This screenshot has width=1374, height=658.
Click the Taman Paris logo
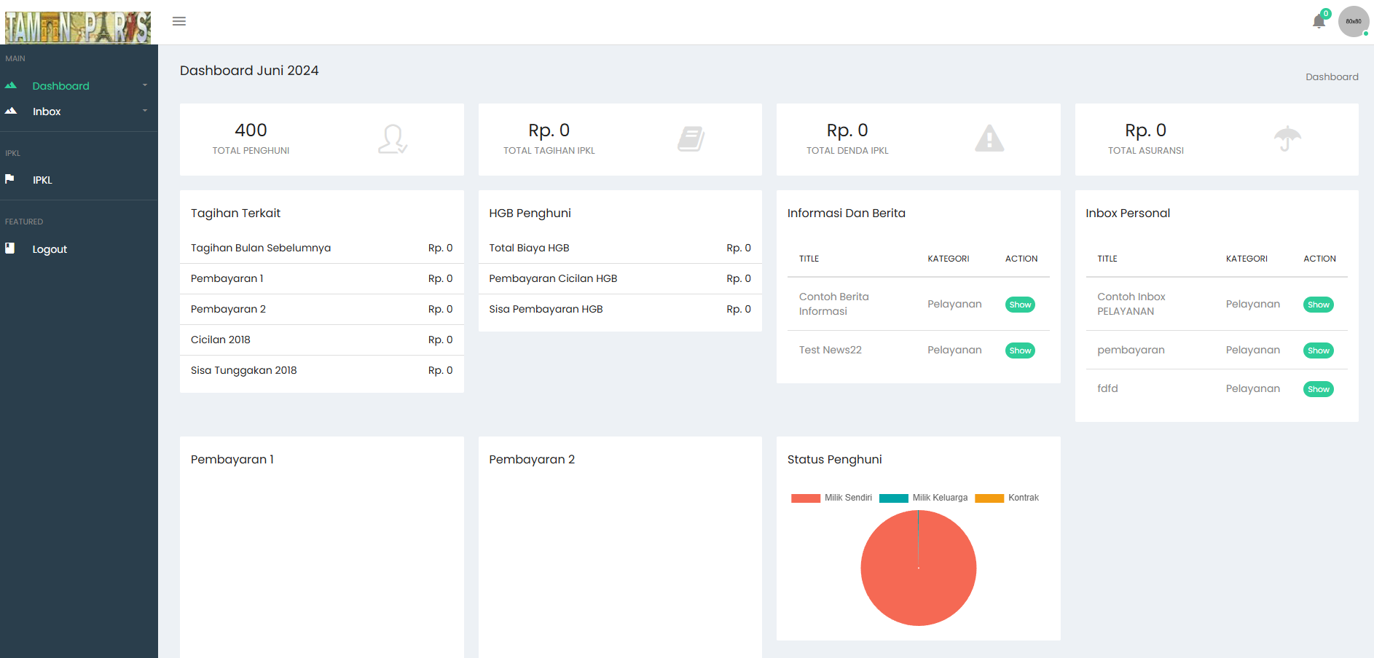tap(78, 28)
